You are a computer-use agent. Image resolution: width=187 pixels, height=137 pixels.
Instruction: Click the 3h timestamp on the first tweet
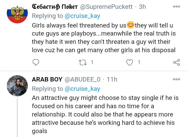click(142, 7)
